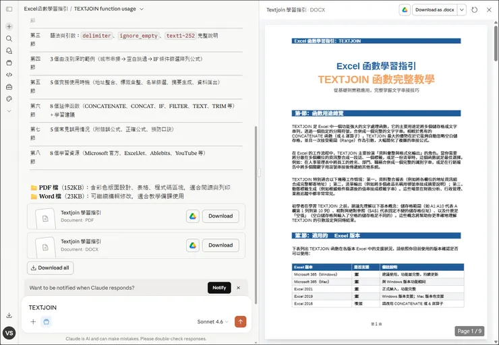
Task: Click the Excel 函數學習指引 heading in preview
Action: click(376, 66)
